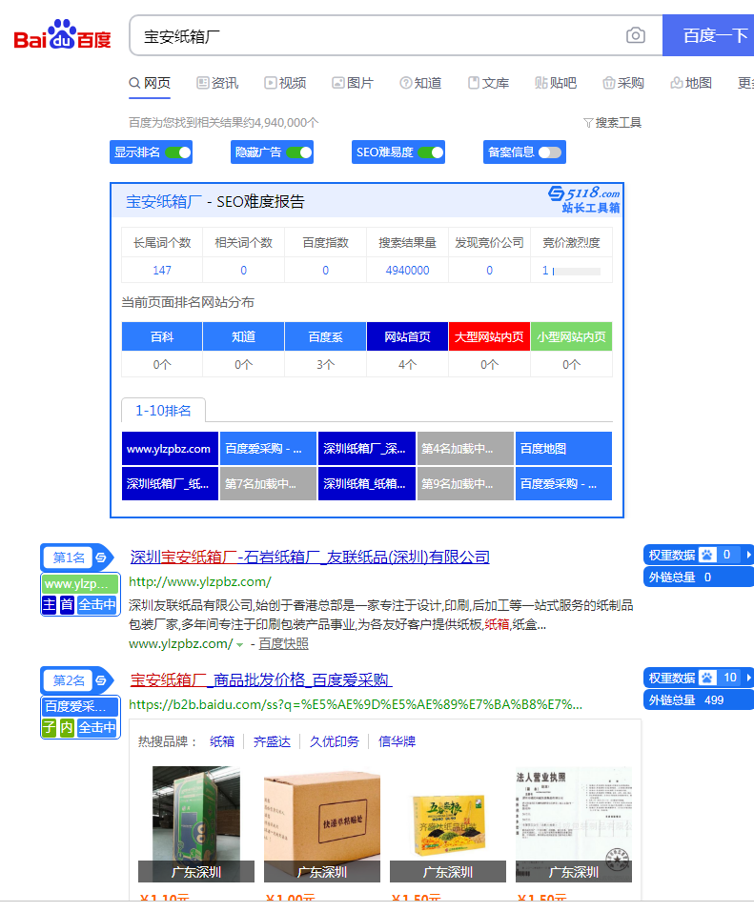Click the 百科 distribution header
The image size is (754, 912).
[162, 336]
